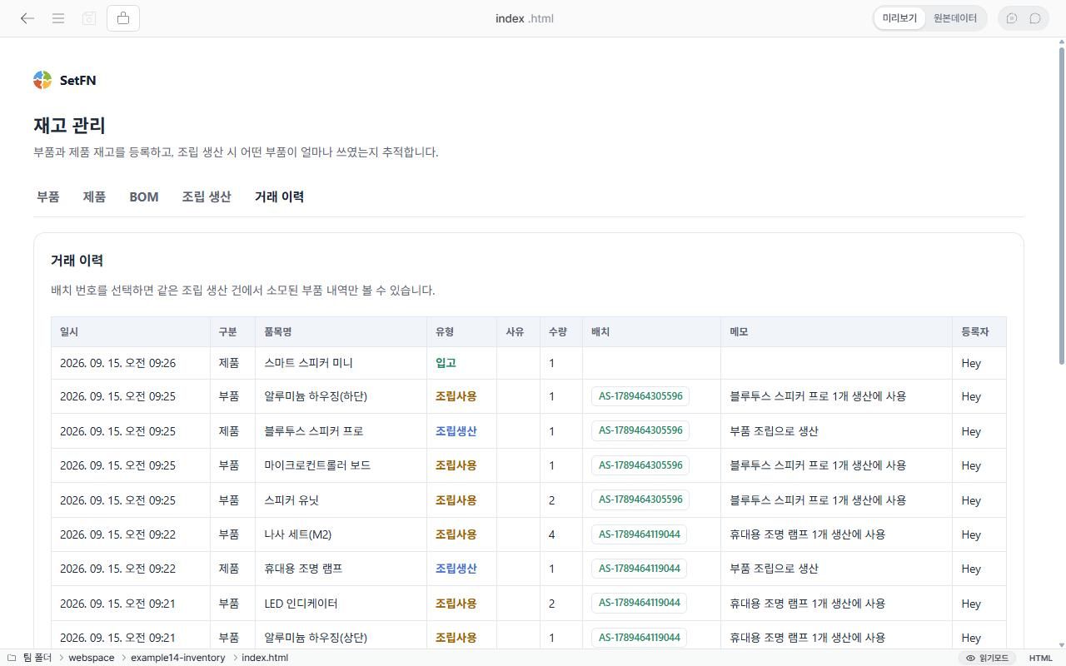This screenshot has width=1066, height=666.
Task: Open the 부품 tab
Action: pos(47,196)
